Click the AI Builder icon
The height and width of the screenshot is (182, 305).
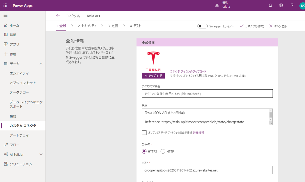point(6,154)
